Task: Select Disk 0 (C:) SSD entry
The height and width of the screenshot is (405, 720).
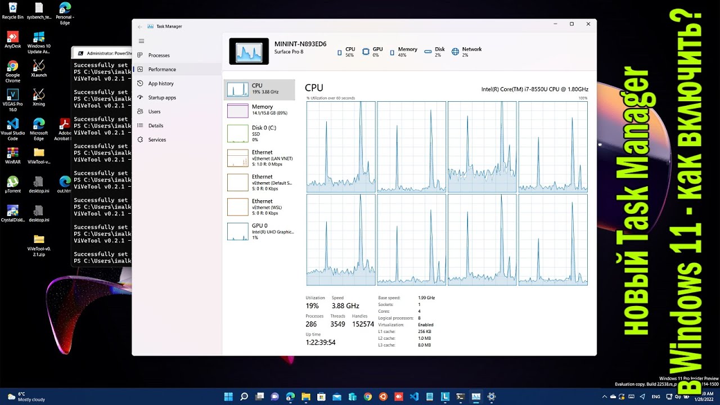Action: (259, 133)
